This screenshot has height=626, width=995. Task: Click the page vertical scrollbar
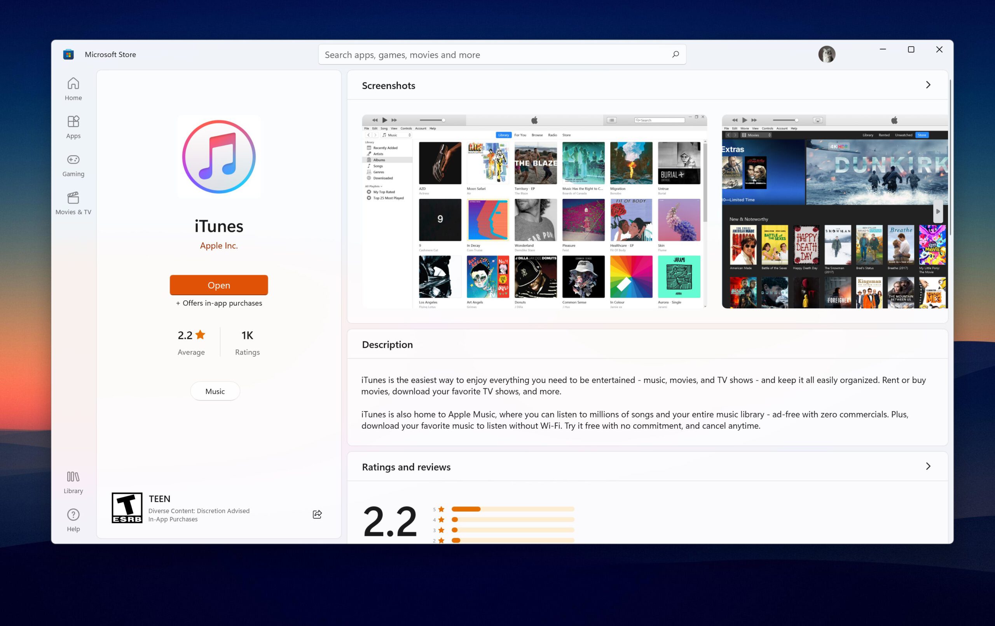(x=950, y=157)
